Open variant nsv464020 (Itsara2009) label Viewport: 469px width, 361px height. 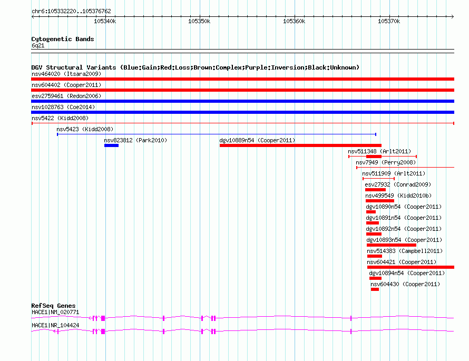click(66, 74)
